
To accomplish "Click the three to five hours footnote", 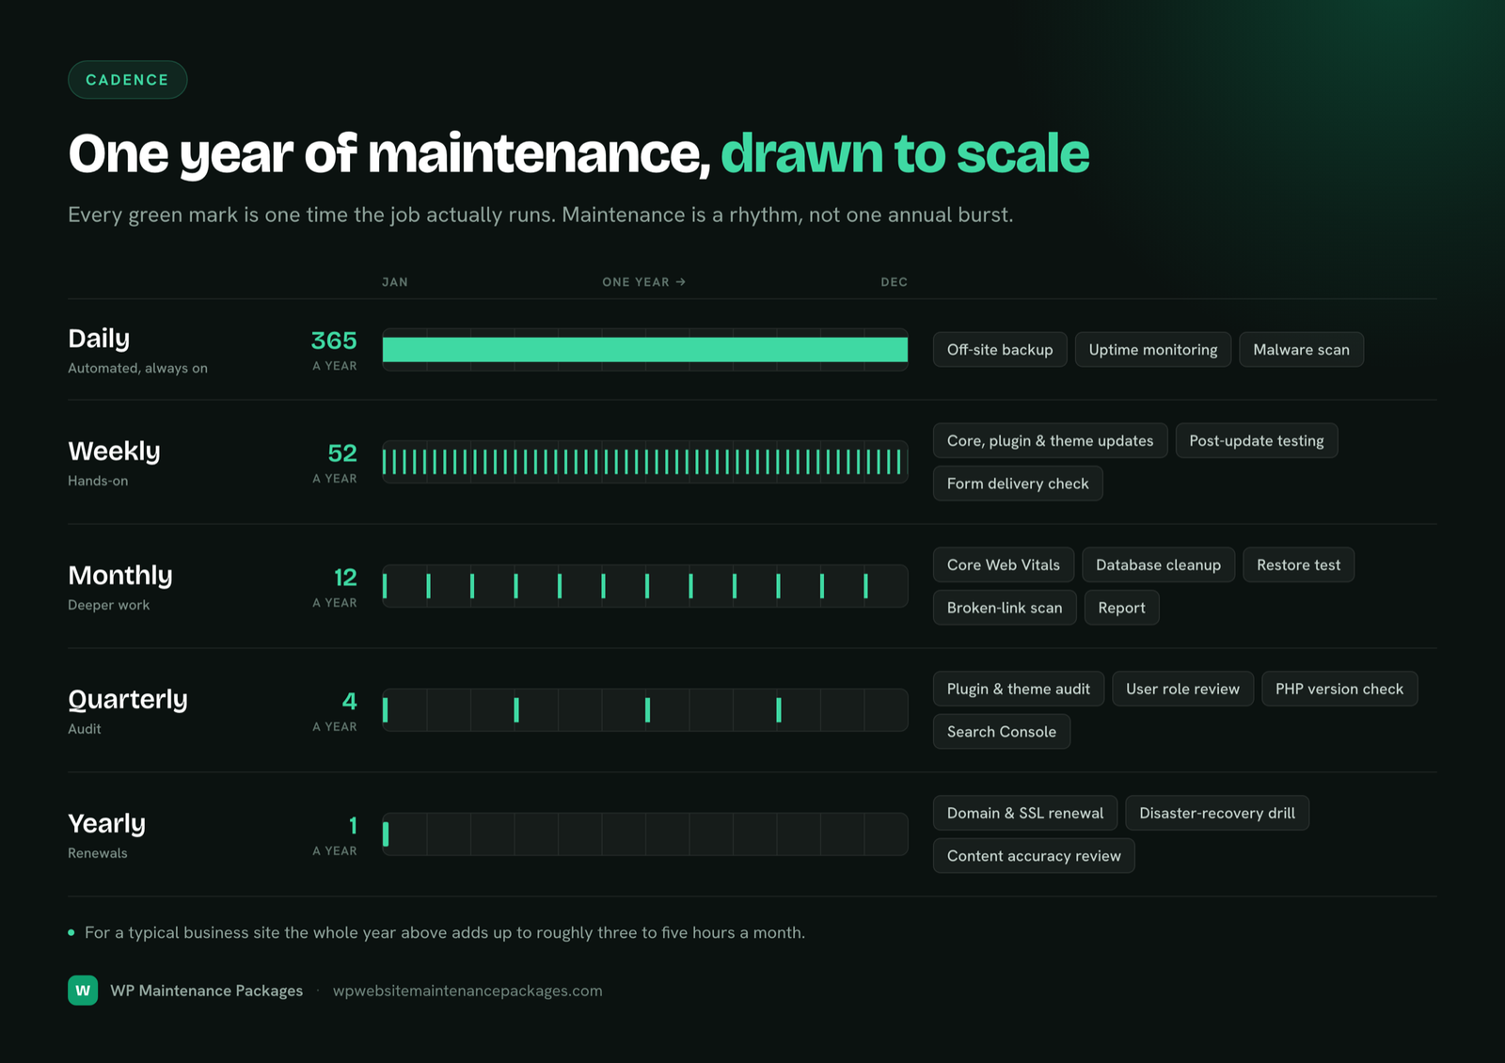I will coord(445,933).
